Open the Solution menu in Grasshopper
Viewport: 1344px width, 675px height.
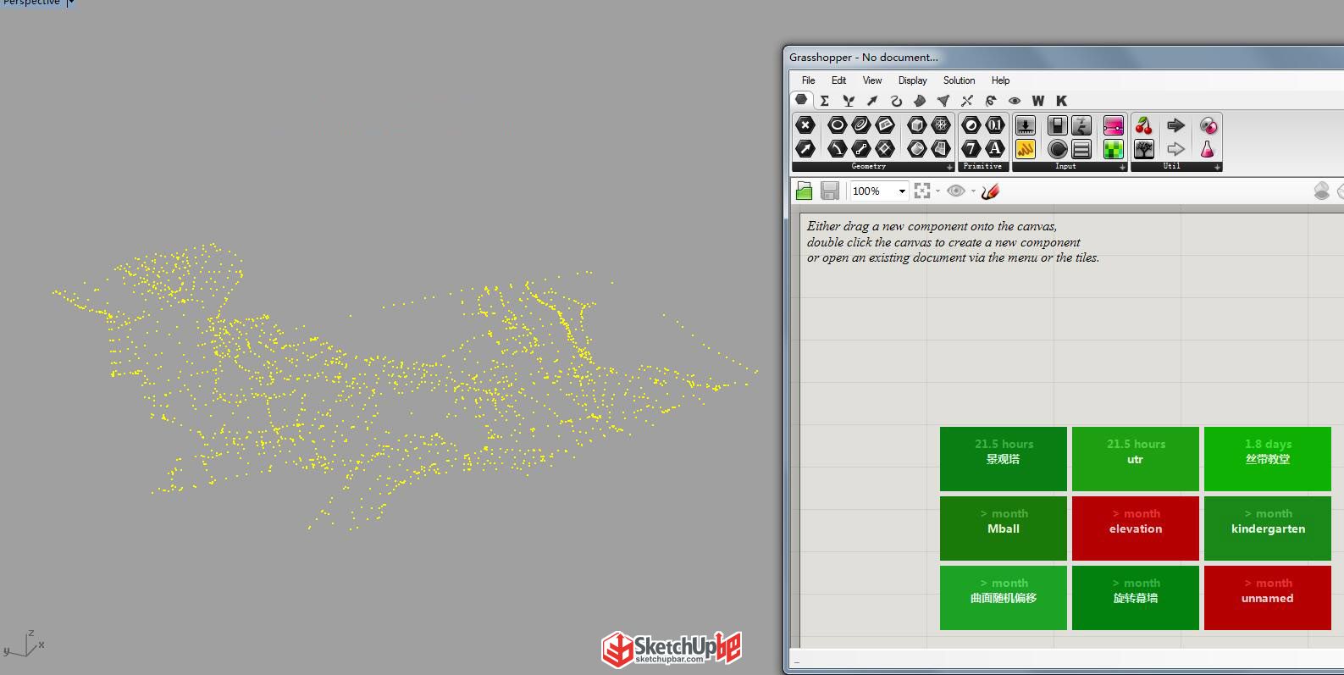click(x=959, y=80)
